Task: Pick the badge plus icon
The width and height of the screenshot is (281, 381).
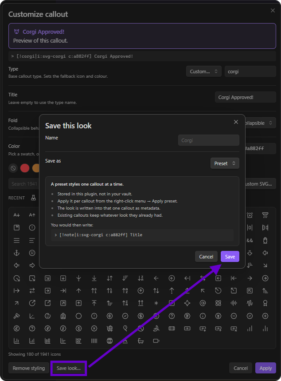Action: [x=265, y=316]
